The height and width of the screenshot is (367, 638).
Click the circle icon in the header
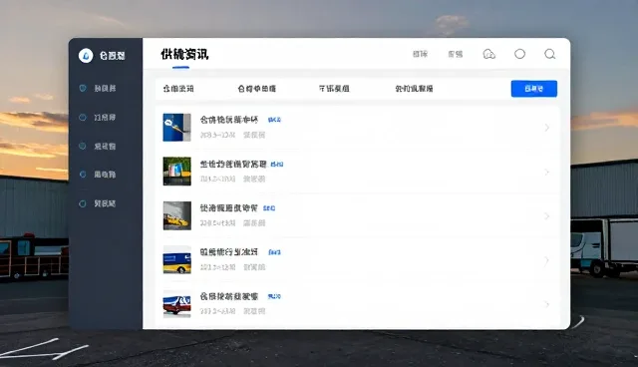click(x=519, y=54)
